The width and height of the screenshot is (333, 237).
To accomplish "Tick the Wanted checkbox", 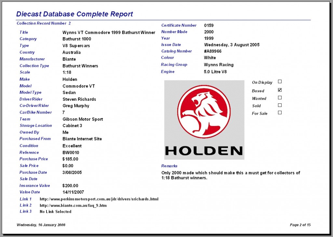I will tap(280, 98).
